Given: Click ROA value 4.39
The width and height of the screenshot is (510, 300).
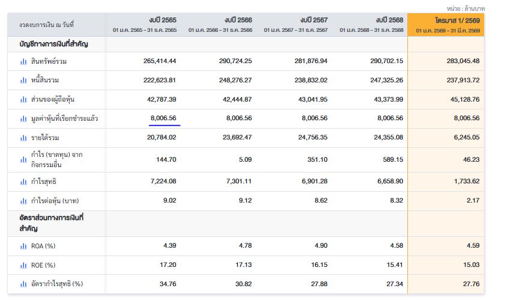Looking at the screenshot, I should (x=170, y=246).
